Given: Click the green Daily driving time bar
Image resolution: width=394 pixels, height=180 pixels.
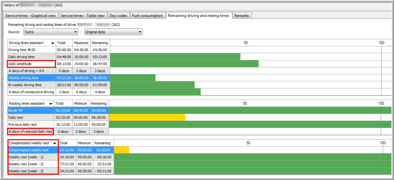Looking at the screenshot, I should click(x=175, y=57).
